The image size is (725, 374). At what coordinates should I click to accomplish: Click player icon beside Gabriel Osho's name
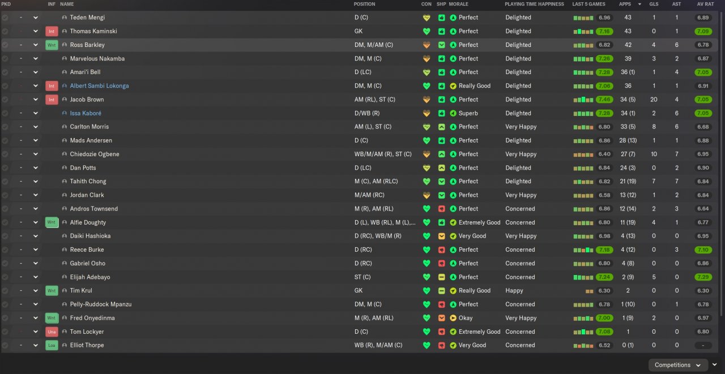[x=64, y=263]
